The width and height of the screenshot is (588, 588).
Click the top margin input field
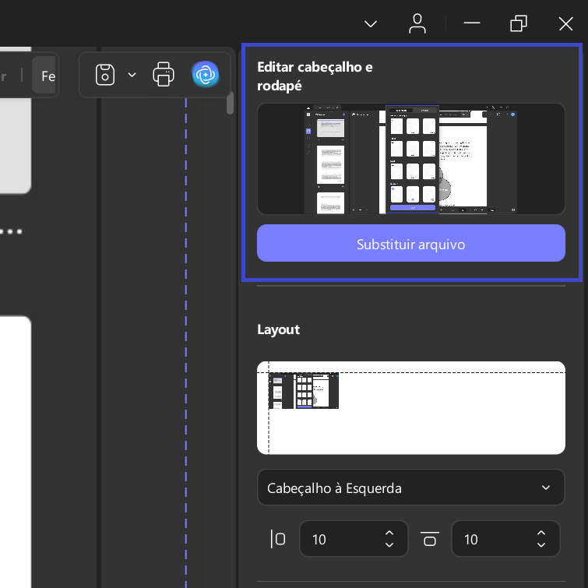[x=505, y=539]
